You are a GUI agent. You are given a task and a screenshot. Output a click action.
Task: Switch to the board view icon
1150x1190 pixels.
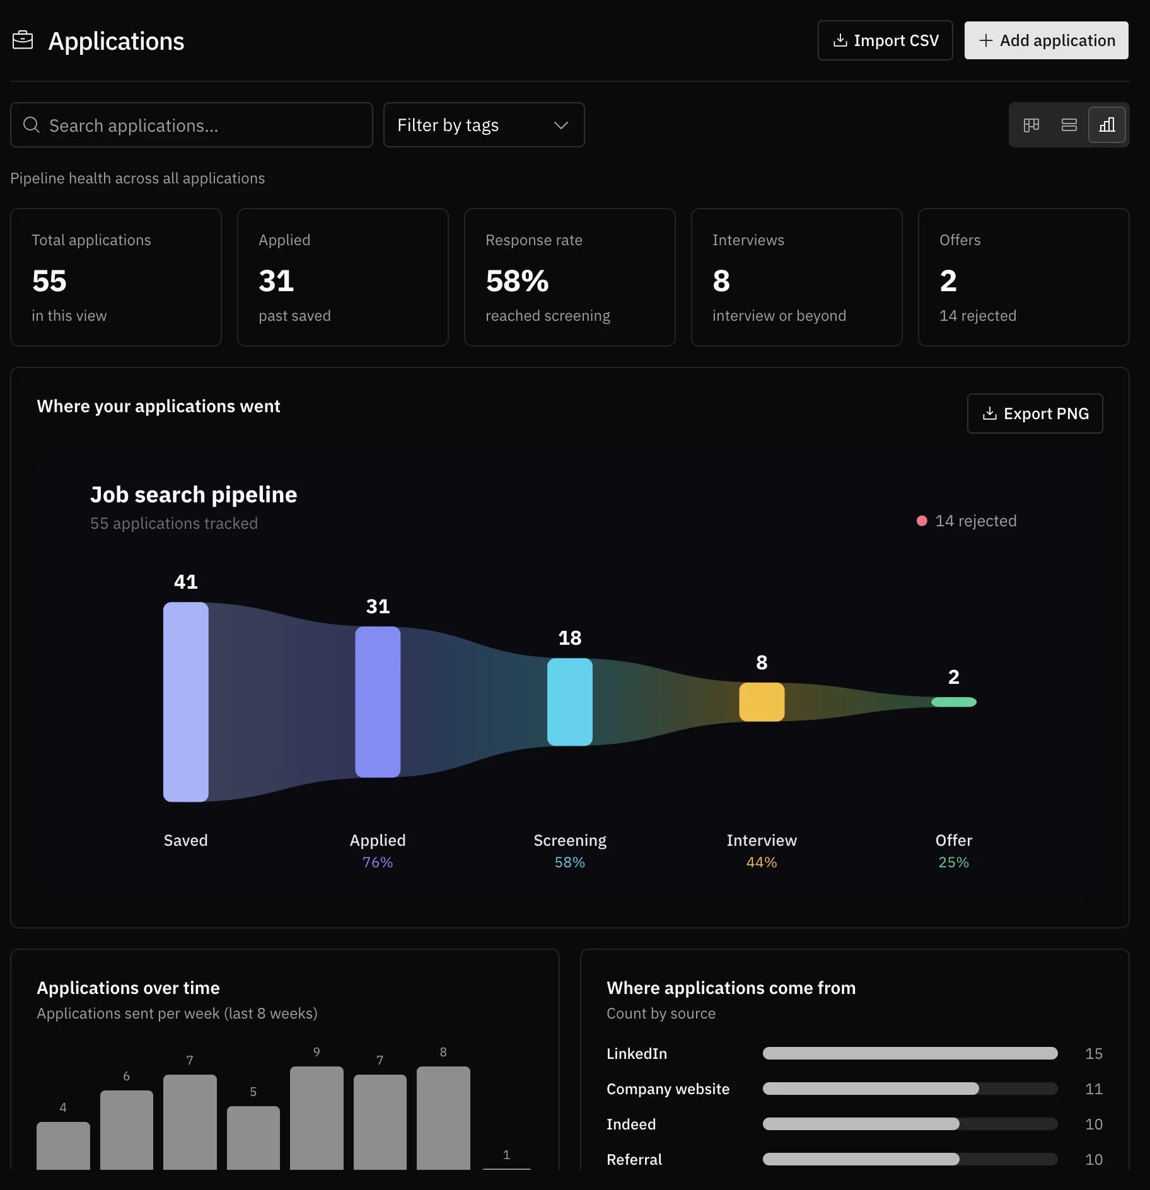point(1031,125)
